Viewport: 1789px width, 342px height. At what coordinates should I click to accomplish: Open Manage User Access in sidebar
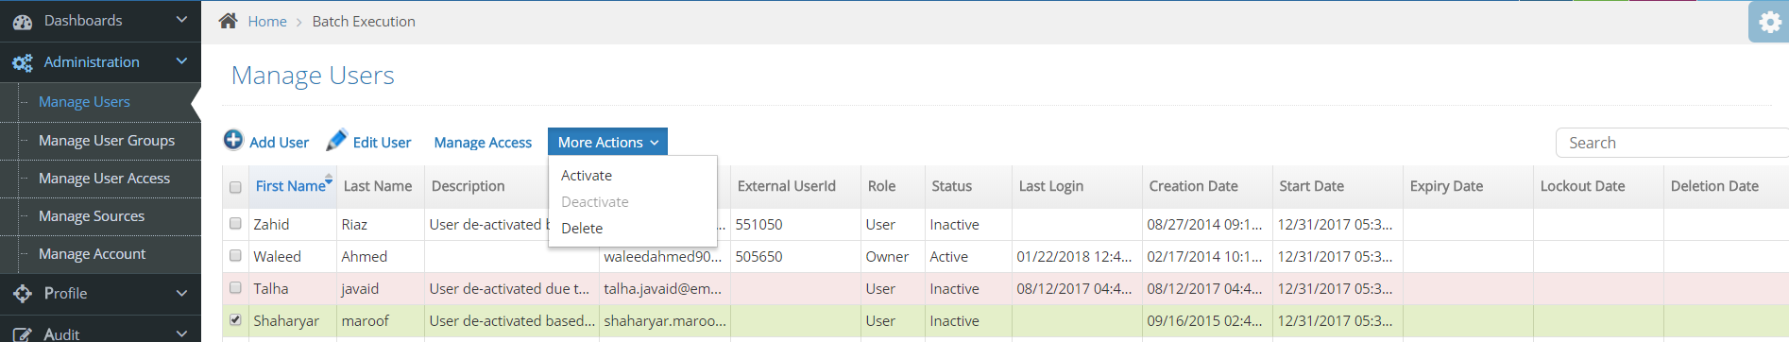pyautogui.click(x=104, y=179)
